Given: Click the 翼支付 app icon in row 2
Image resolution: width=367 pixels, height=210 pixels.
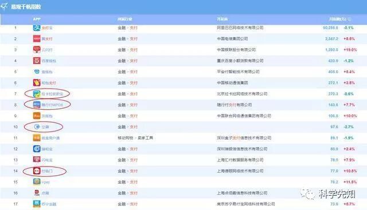Looking at the screenshot, I should coord(37,38).
